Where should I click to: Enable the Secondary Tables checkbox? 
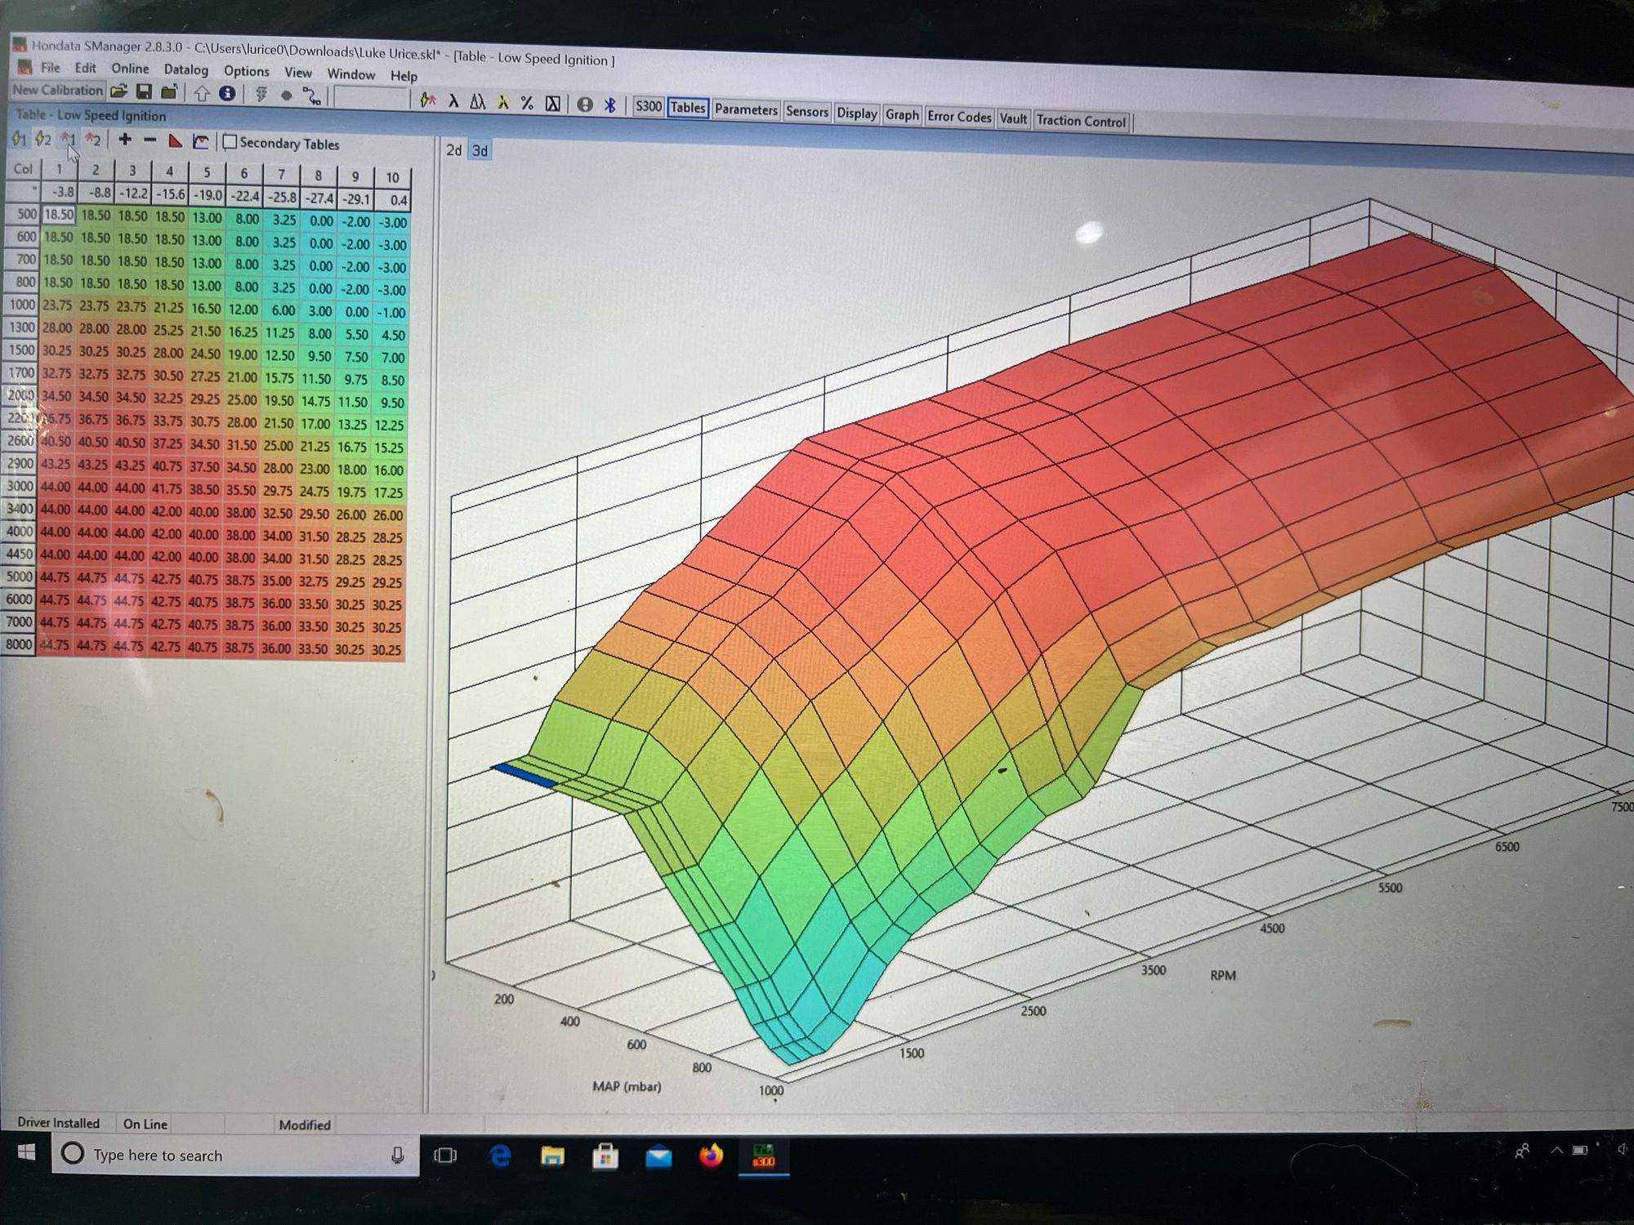tap(230, 142)
